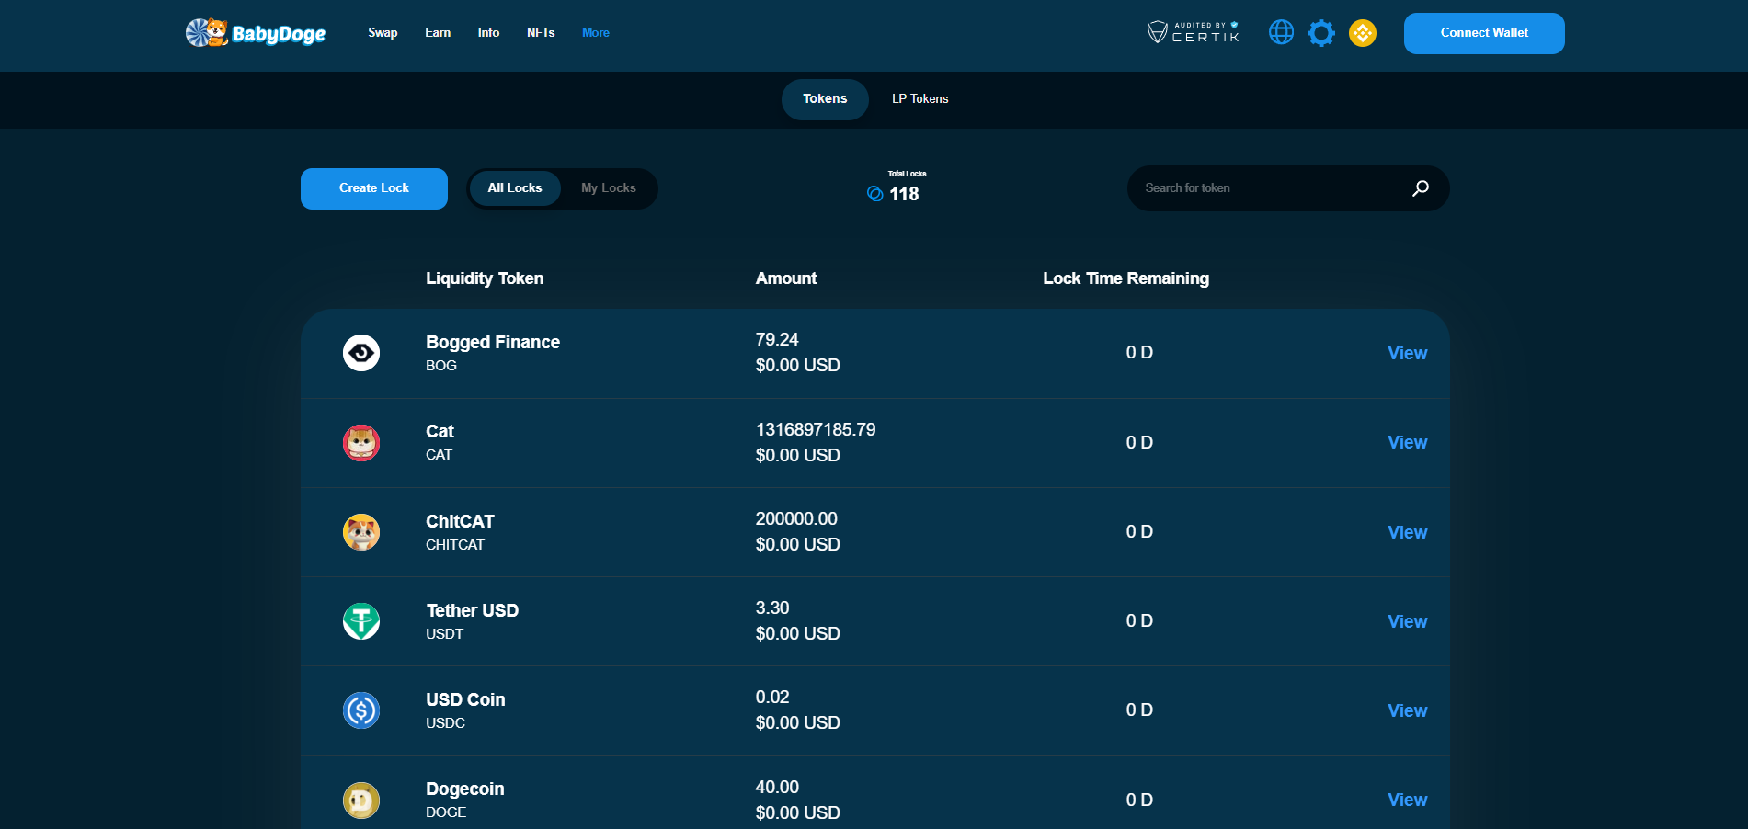View the Cat lock details
The image size is (1748, 829).
point(1407,442)
